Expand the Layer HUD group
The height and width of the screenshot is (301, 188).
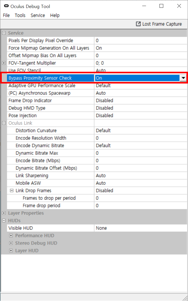click(11, 250)
